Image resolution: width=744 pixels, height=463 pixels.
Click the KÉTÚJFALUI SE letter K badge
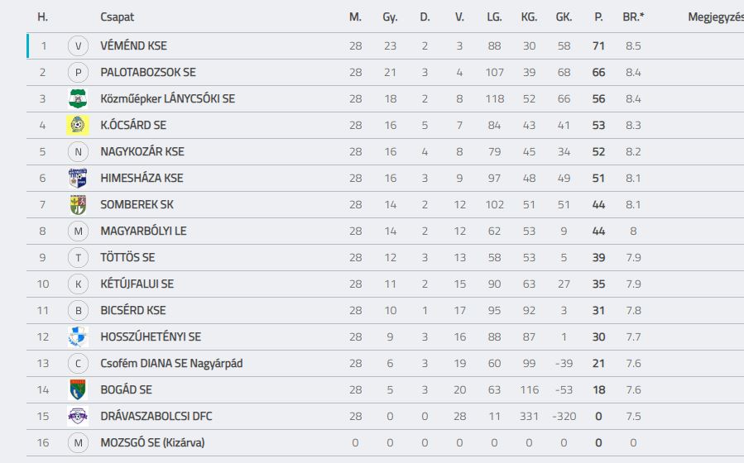[78, 284]
